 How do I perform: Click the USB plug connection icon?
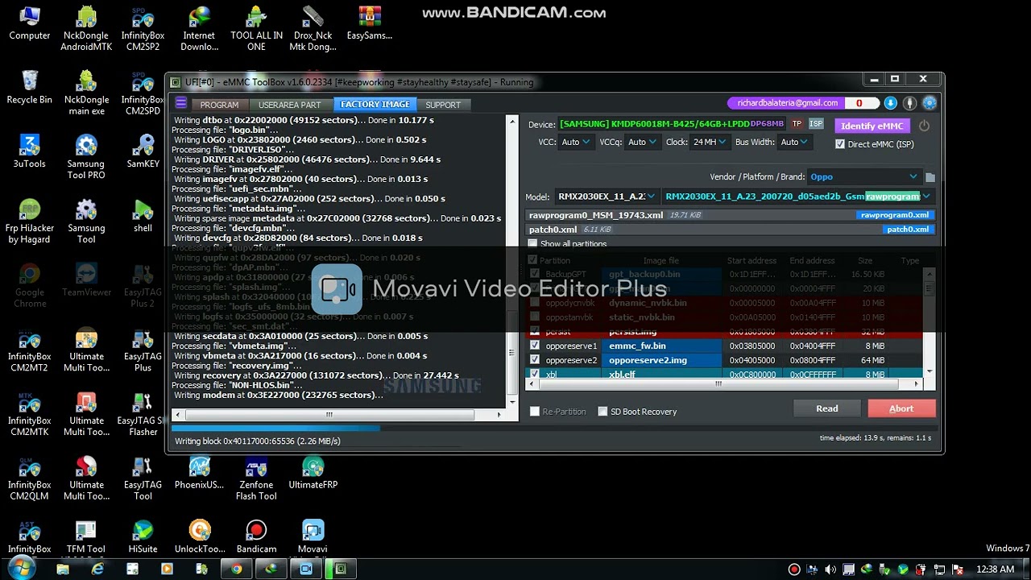[909, 103]
